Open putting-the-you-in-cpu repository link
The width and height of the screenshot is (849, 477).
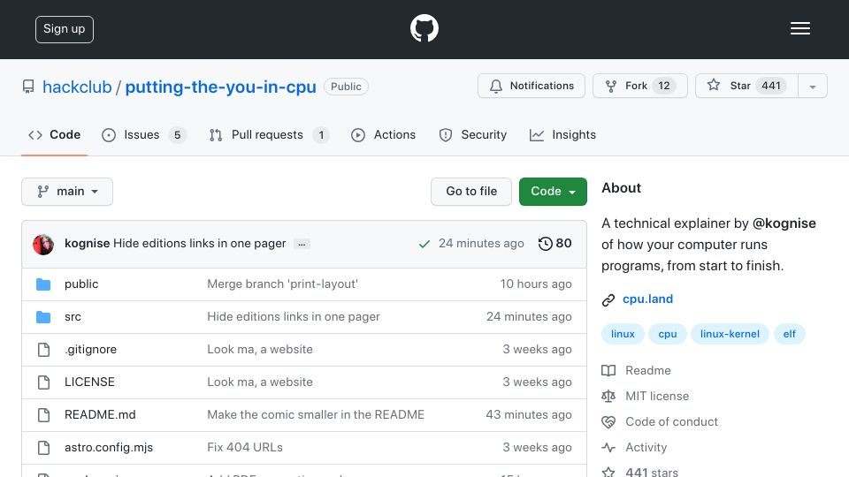click(x=220, y=87)
